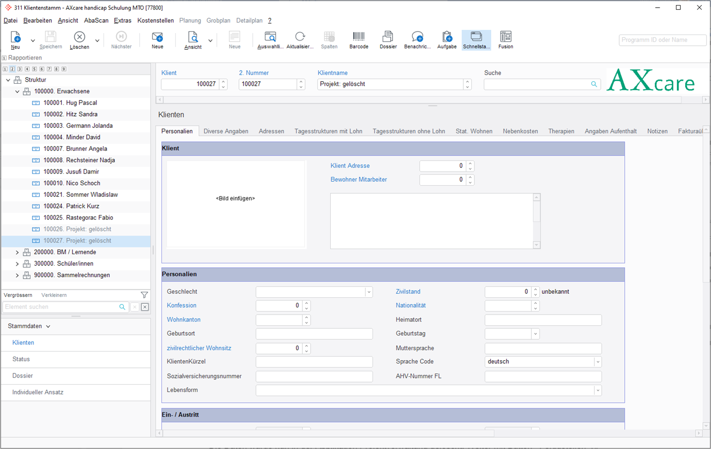Expand the 900000. Sammelrechnungen group
This screenshot has width=711, height=449.
tap(17, 275)
